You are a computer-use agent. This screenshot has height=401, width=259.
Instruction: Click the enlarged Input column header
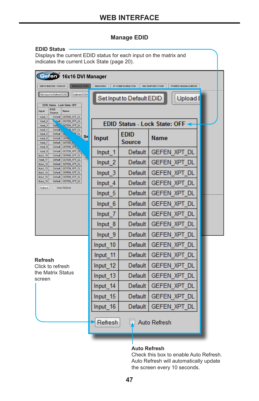pyautogui.click(x=105, y=138)
